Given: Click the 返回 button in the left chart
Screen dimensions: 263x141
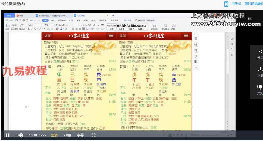Looking at the screenshot, I should tap(48, 35).
